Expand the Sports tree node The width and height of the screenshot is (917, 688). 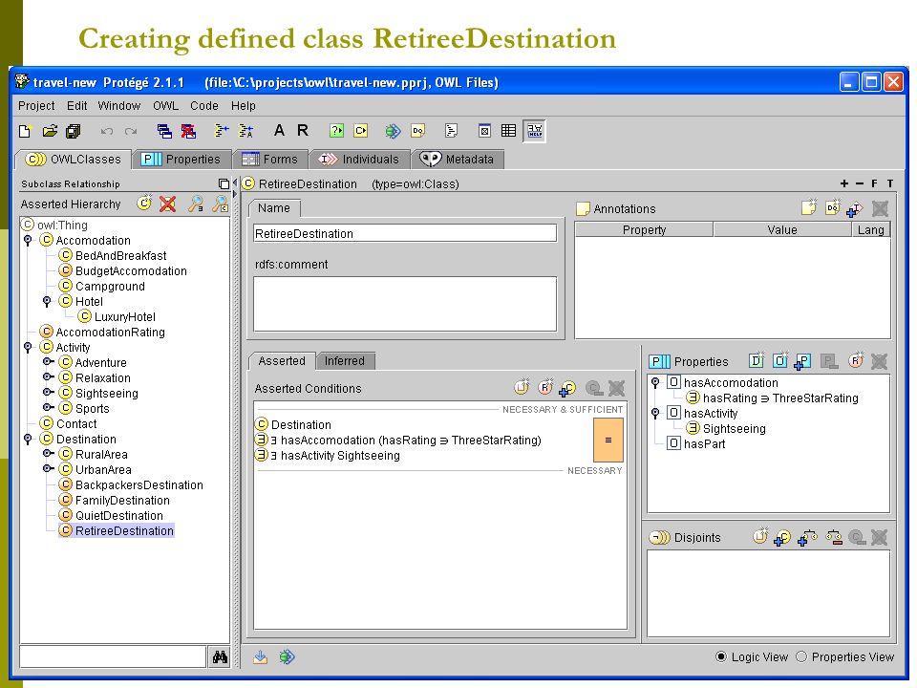[x=48, y=408]
